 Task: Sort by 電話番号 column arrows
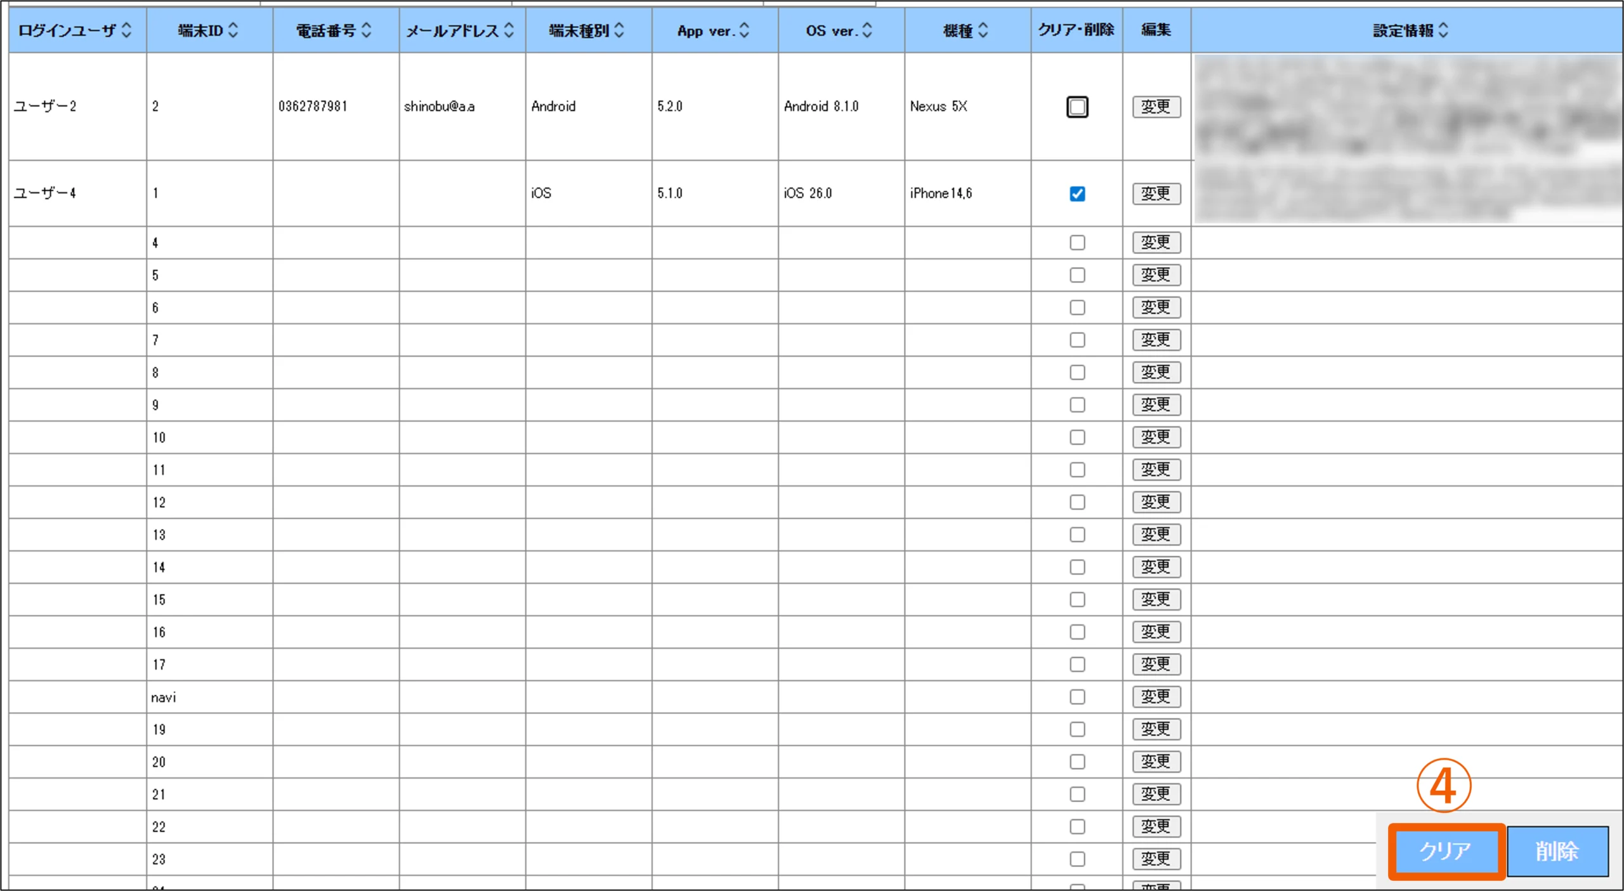(x=366, y=30)
